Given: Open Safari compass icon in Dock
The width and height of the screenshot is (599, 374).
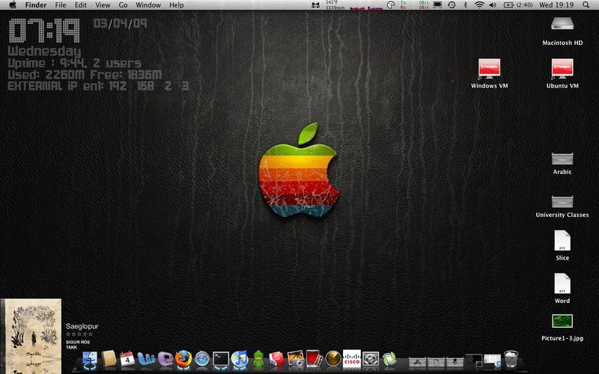Looking at the screenshot, I should pos(202,360).
